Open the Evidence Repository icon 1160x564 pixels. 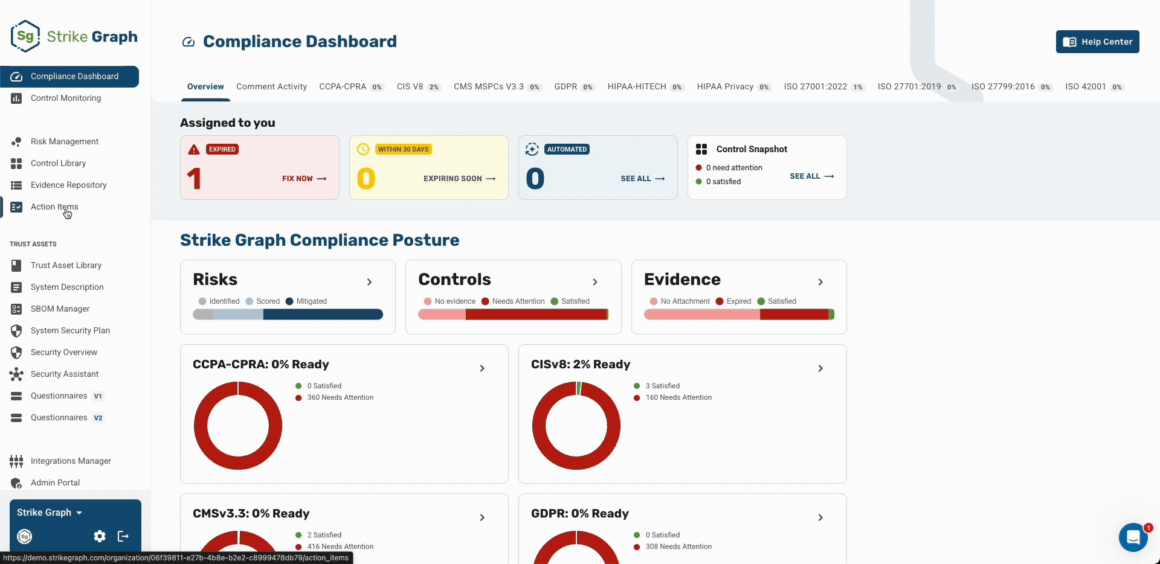16,185
